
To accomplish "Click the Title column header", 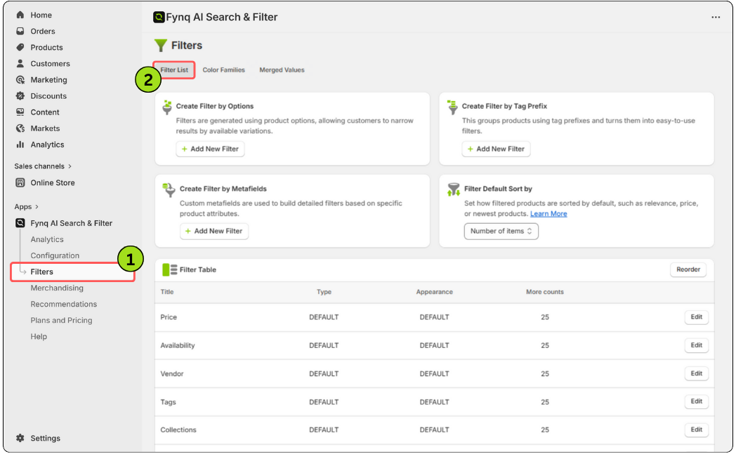I will (x=166, y=292).
